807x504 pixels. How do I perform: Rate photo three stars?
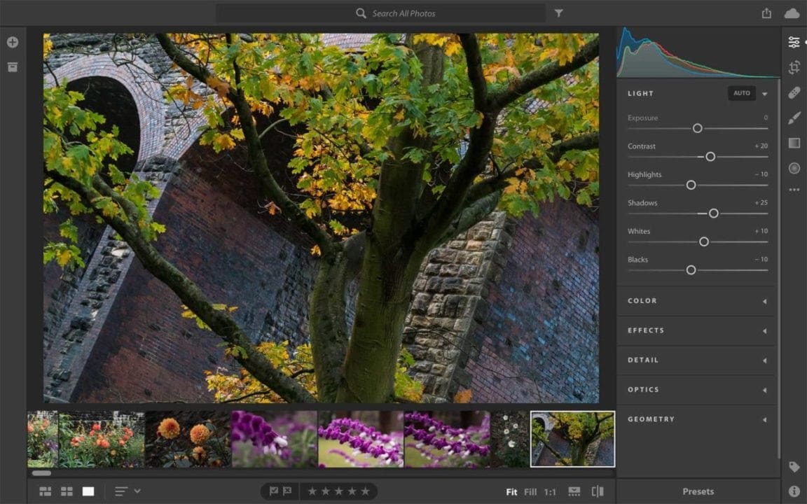pyautogui.click(x=338, y=491)
